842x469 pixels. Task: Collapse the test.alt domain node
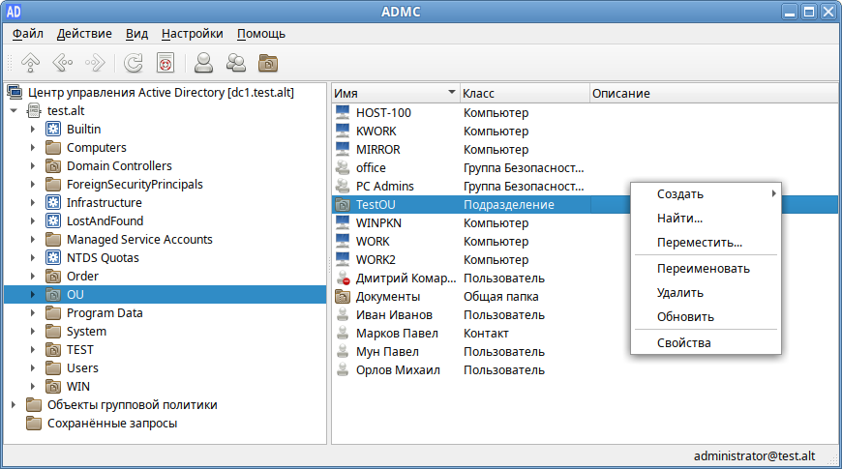14,110
